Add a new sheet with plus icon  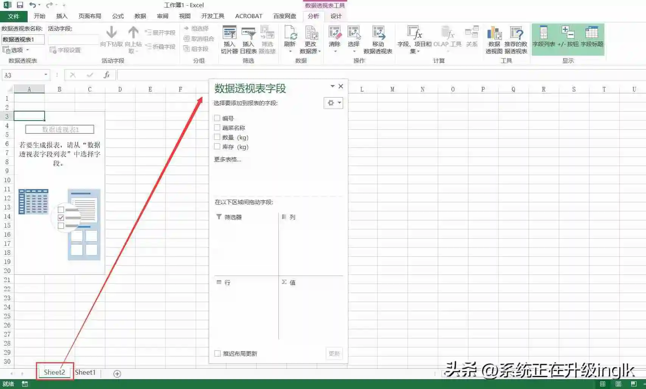click(117, 374)
